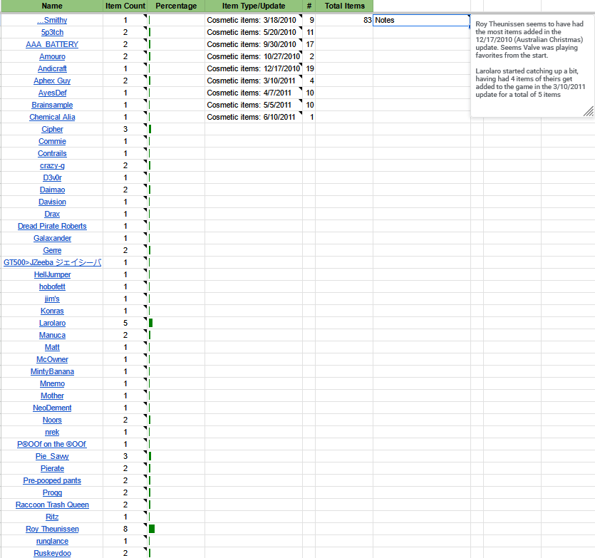
Task: Open the NeoDement link
Action: [x=52, y=408]
